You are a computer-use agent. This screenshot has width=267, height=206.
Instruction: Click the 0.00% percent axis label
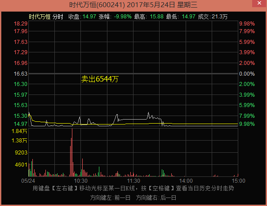[x=247, y=74]
